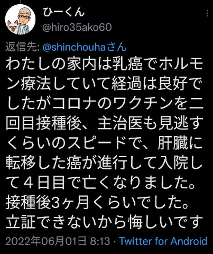The image size is (213, 254).
Task: Open the replied-to @shinchouha profile link
Action: point(85,47)
